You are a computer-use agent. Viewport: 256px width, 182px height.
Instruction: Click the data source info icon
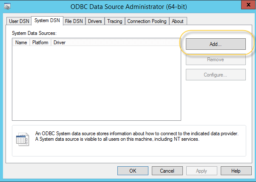tap(22, 139)
